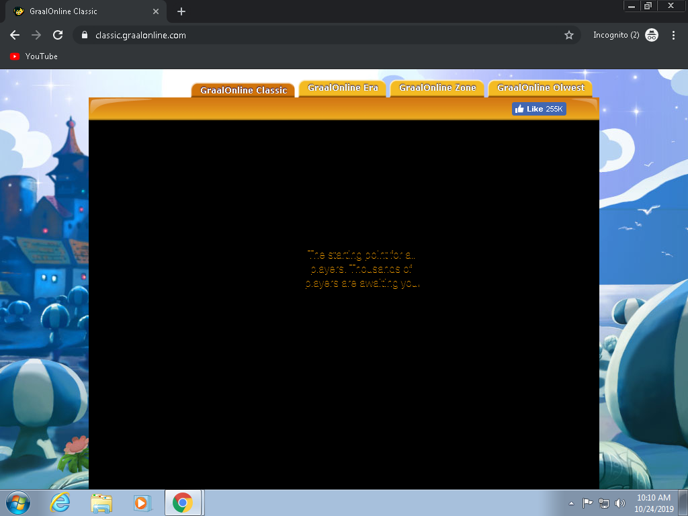Open Windows Media Player from taskbar

coord(142,503)
